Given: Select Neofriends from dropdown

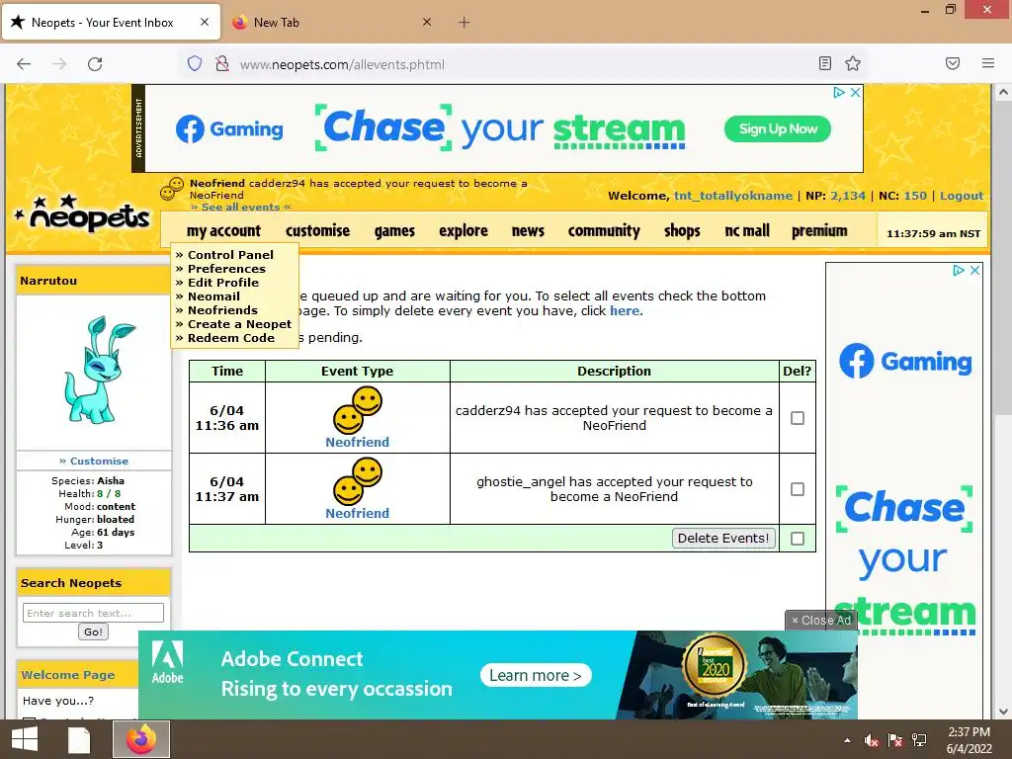Looking at the screenshot, I should 222,310.
